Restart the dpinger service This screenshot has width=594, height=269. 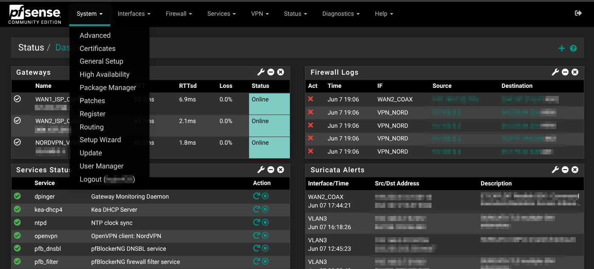pyautogui.click(x=256, y=196)
